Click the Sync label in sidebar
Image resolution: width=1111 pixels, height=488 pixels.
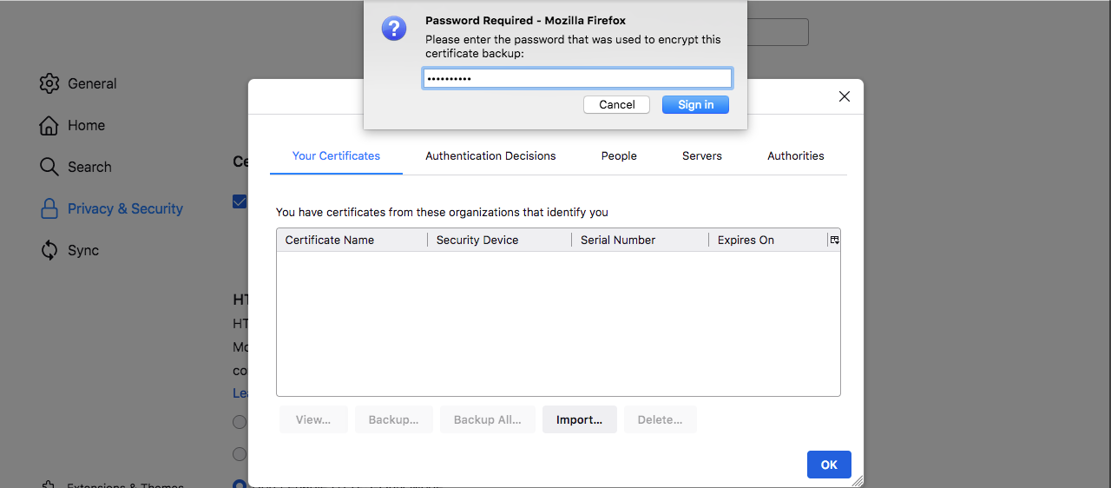[x=83, y=250]
